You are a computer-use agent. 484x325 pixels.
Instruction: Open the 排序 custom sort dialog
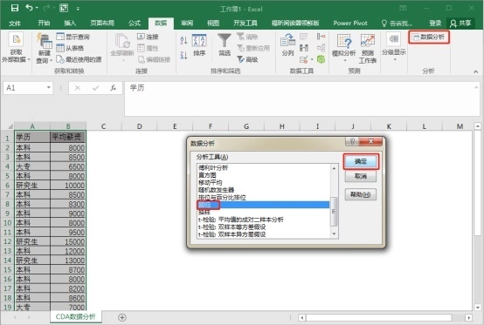[199, 45]
